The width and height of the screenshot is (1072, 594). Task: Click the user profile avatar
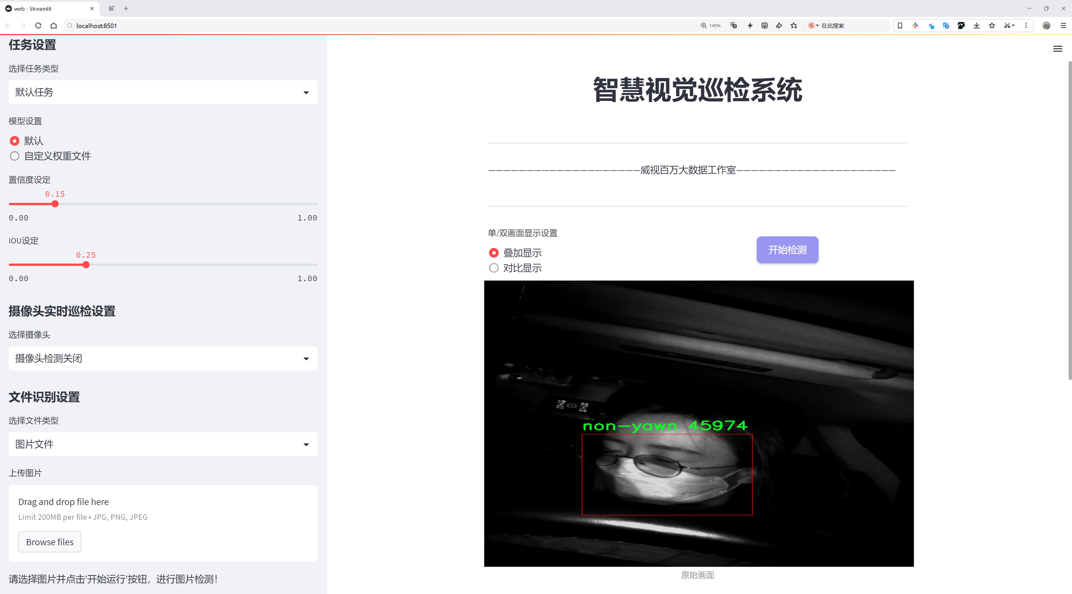[1046, 25]
